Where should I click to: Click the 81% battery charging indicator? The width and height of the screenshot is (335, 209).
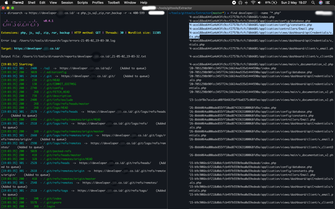click(270, 3)
